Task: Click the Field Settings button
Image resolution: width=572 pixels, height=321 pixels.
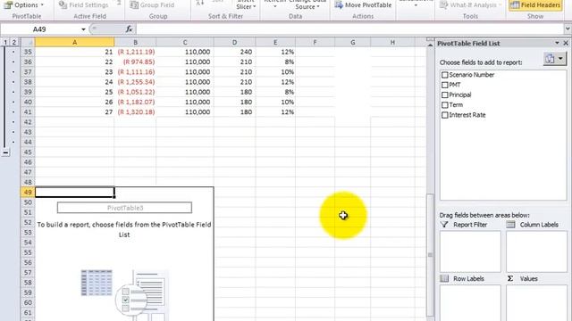Action: point(83,4)
